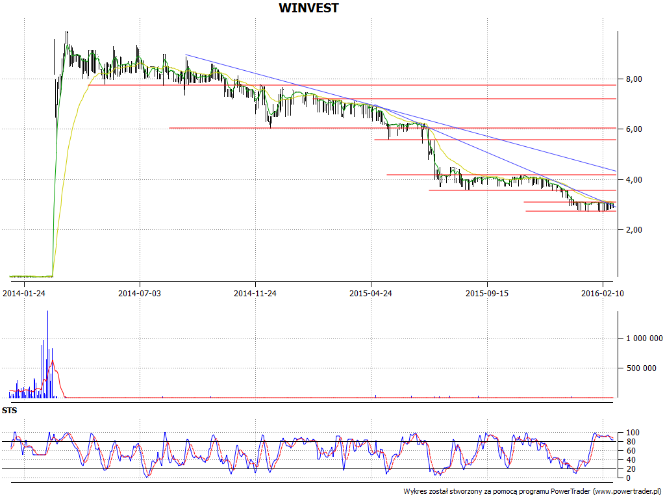Select the 2014-01-24 date label

24,293
